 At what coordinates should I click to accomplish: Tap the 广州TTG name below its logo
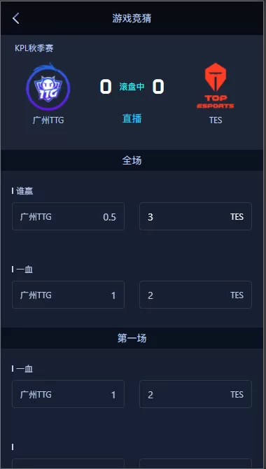pos(48,120)
